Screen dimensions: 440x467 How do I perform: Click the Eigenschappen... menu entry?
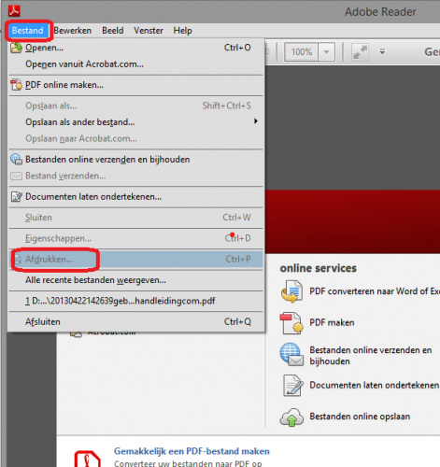pyautogui.click(x=136, y=238)
